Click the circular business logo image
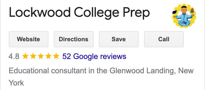This screenshot has width=205, height=90. click(x=184, y=16)
